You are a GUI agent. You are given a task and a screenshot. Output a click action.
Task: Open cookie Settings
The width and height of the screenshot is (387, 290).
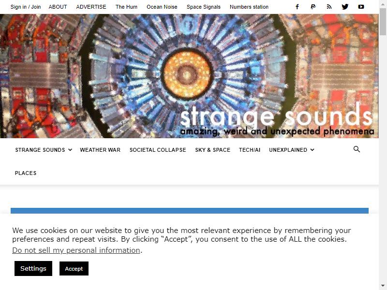[33, 268]
